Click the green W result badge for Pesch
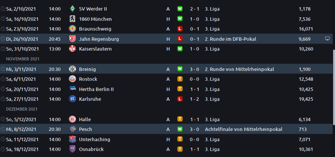 180,129
